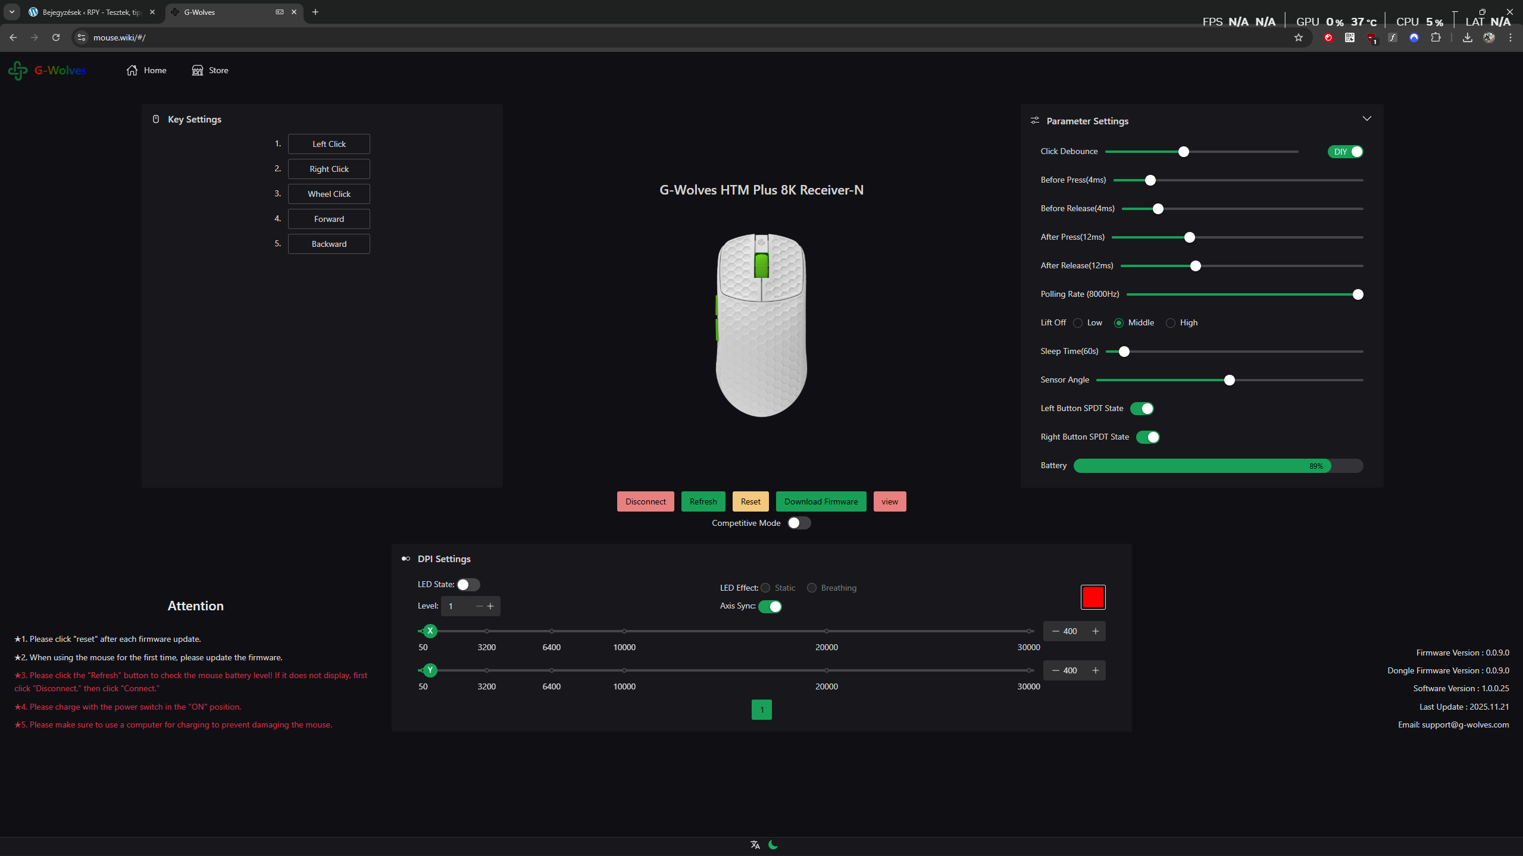Open the browser downloads icon
This screenshot has width=1523, height=856.
tap(1467, 37)
